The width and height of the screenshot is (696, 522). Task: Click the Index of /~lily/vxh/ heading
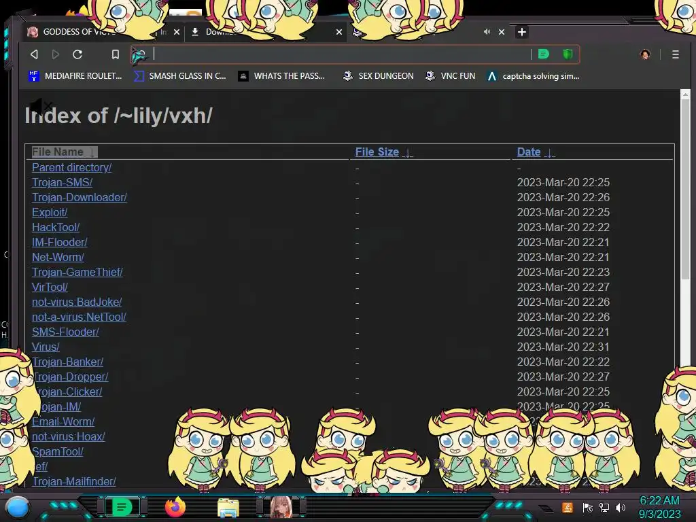tap(118, 116)
